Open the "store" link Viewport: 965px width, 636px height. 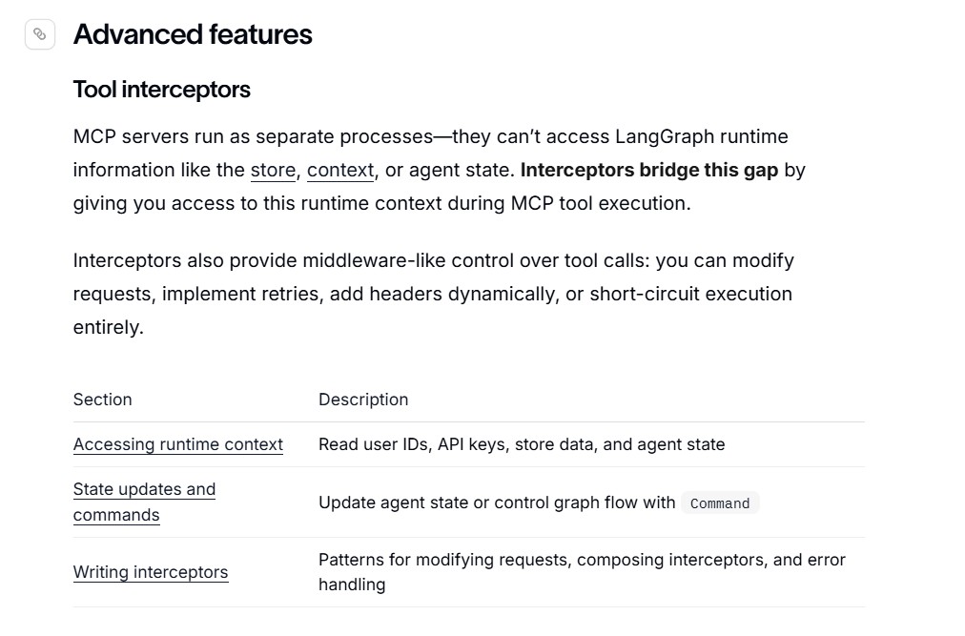point(273,170)
